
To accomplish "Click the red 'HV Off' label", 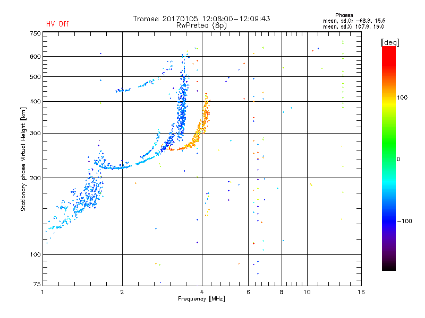I will 57,24.
